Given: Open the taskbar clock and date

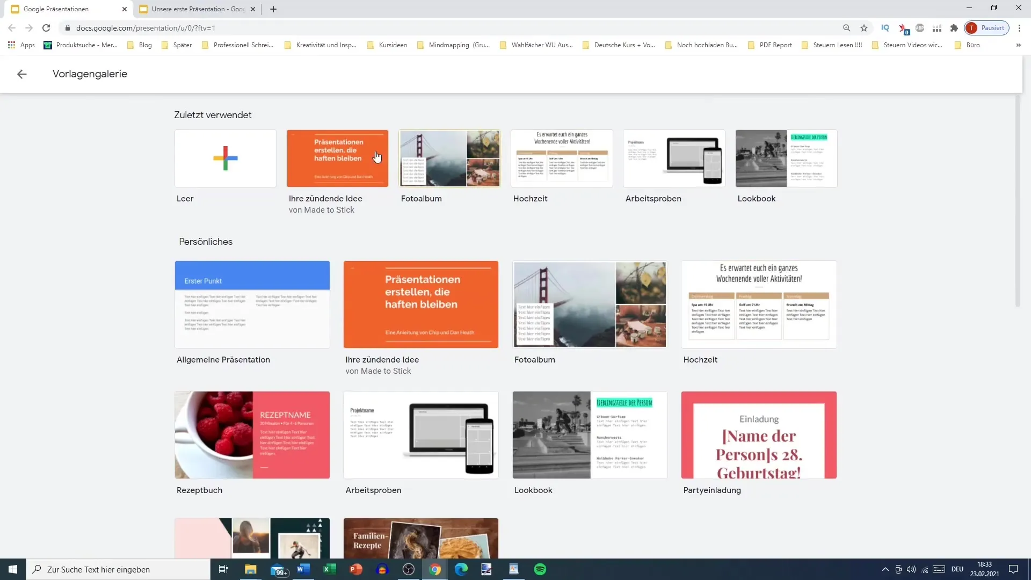Looking at the screenshot, I should coord(984,569).
